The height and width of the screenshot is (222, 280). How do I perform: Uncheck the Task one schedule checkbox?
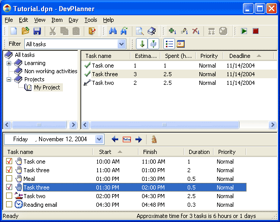9,161
